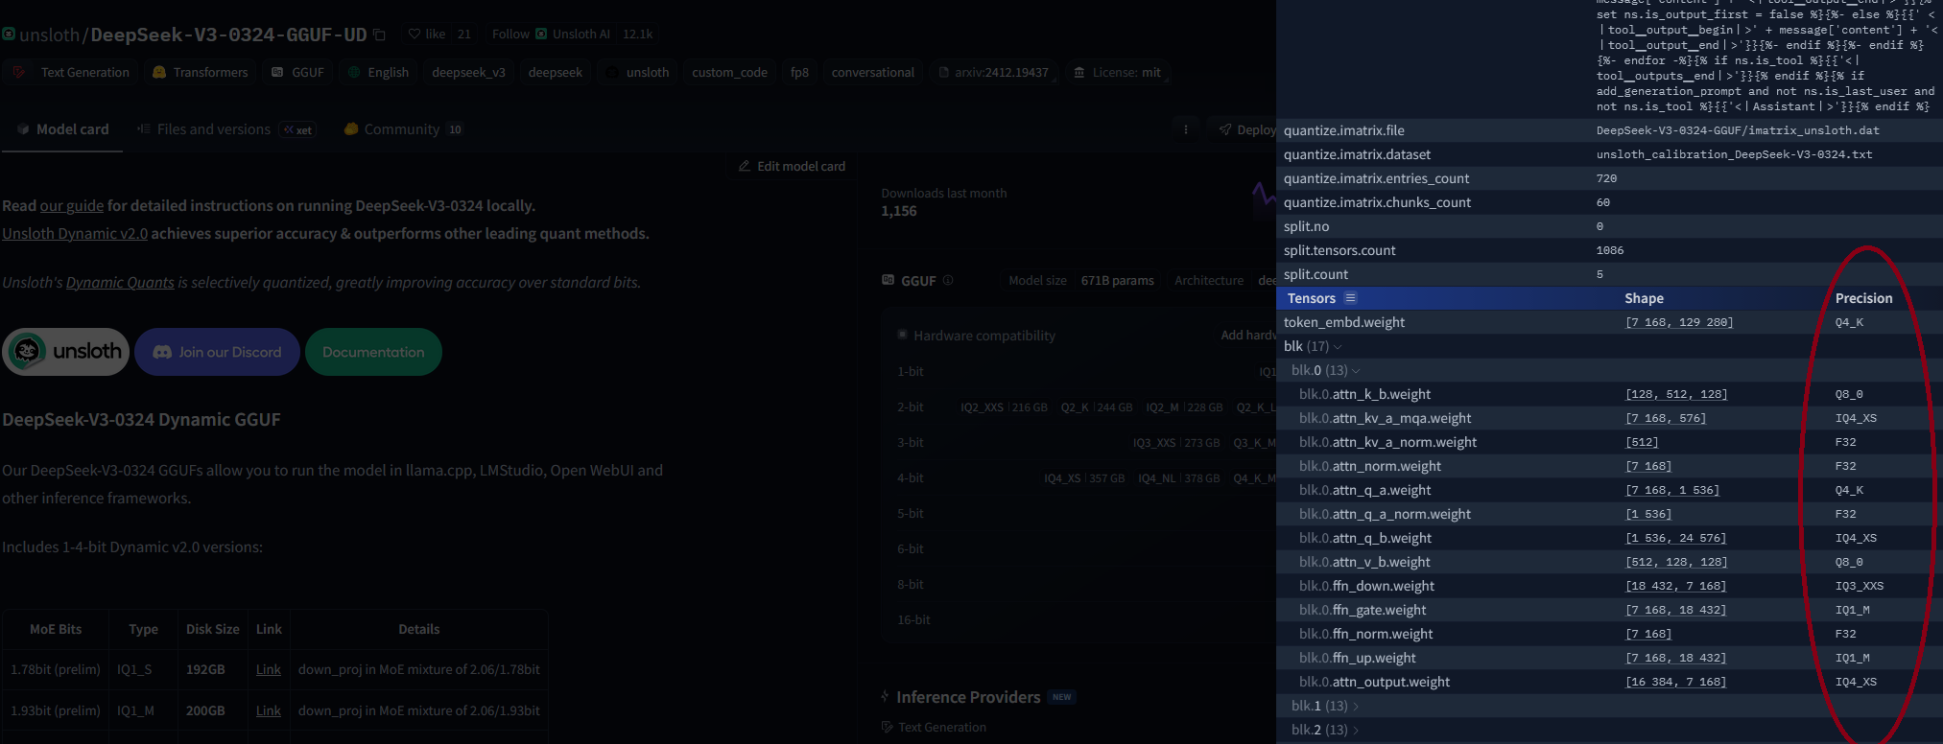Select the blk.0.attn_k_b.weight row
Screen dimensions: 1943x744
1609,394
